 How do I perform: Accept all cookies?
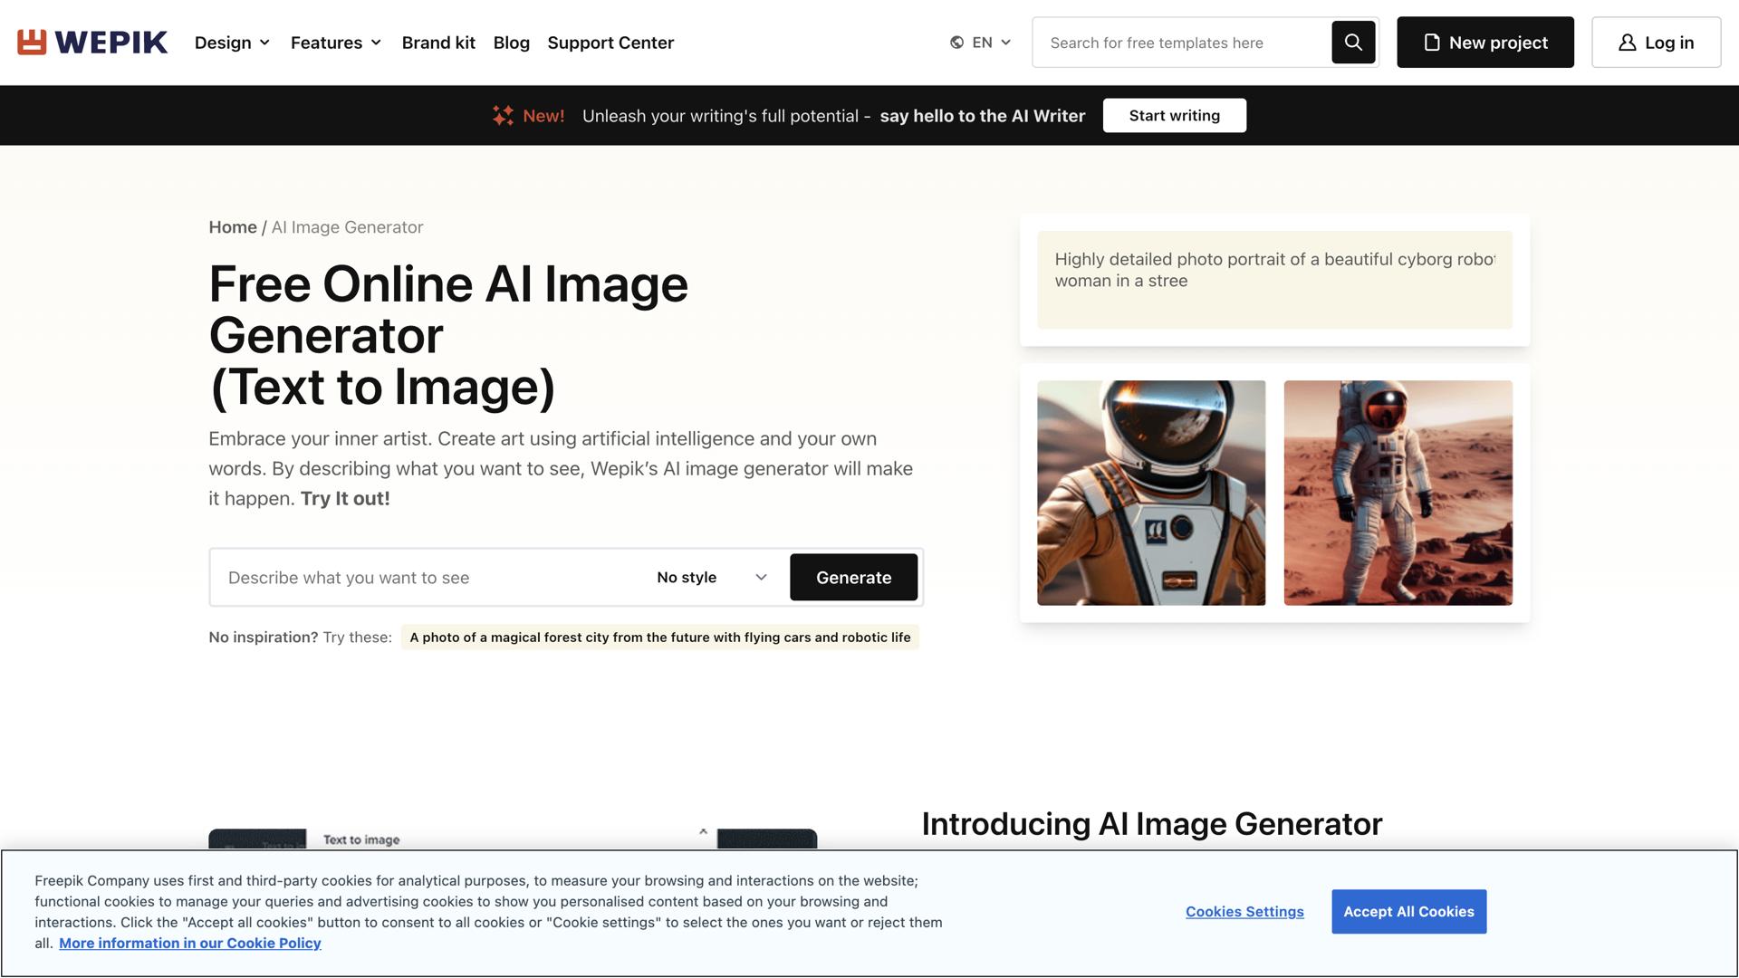pyautogui.click(x=1408, y=912)
